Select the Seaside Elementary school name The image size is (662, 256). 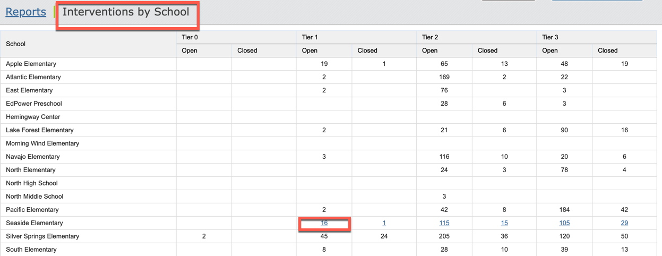[34, 223]
